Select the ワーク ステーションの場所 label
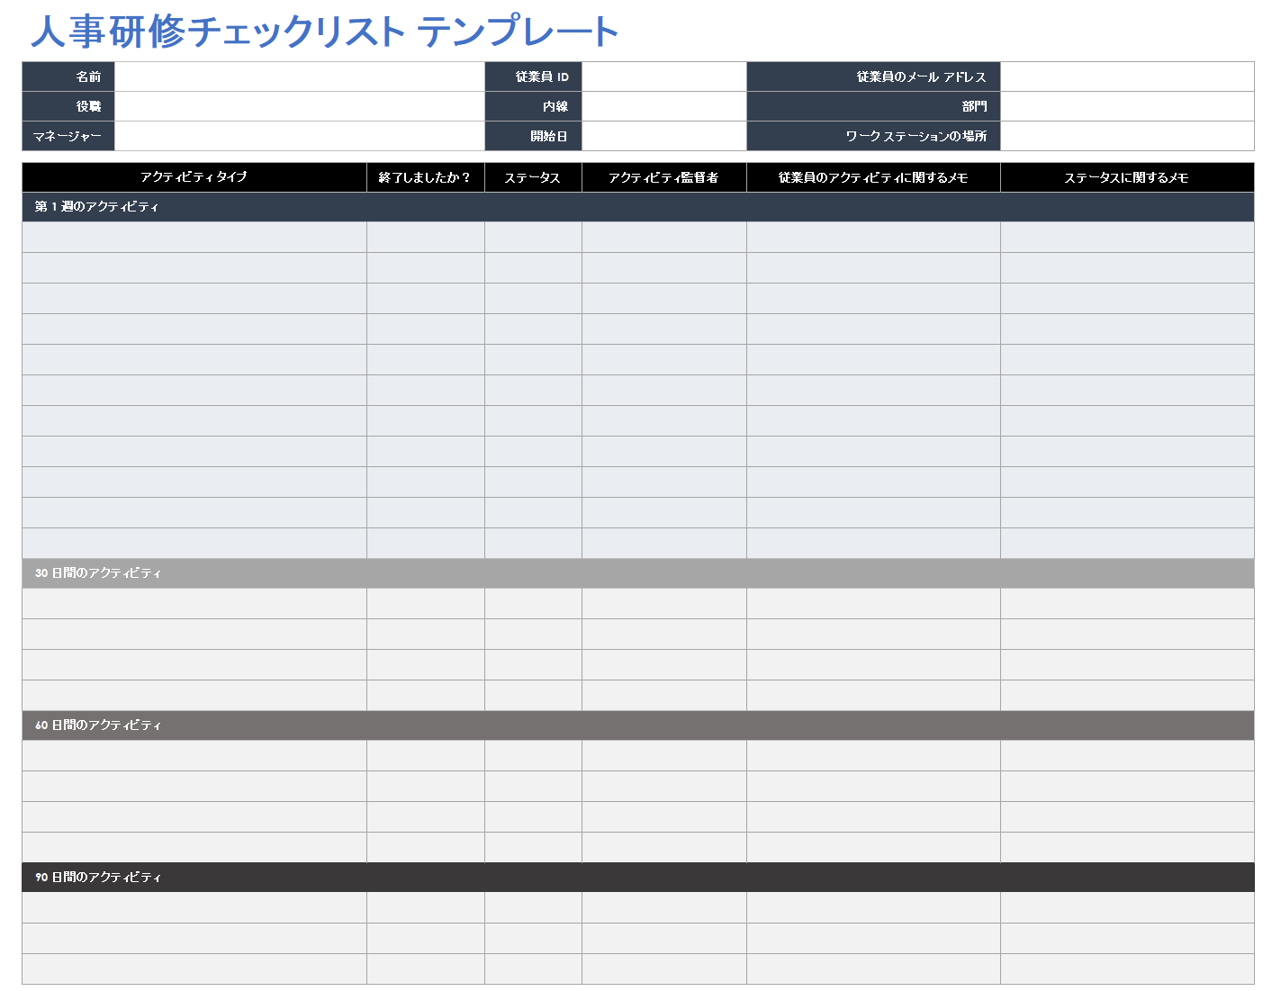The height and width of the screenshot is (991, 1272). click(874, 136)
